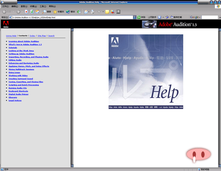Open Keyboard Shortcuts topic

pyautogui.click(x=18, y=91)
